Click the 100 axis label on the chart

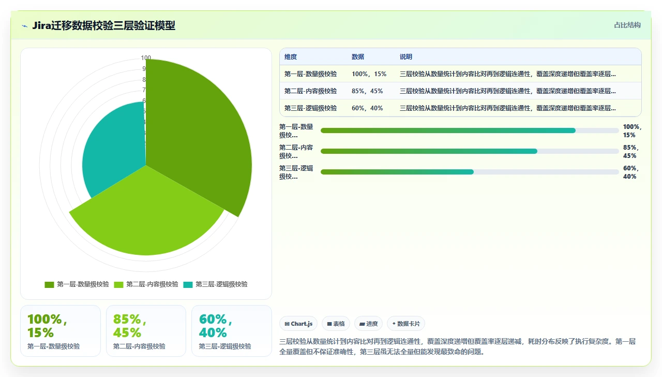146,58
